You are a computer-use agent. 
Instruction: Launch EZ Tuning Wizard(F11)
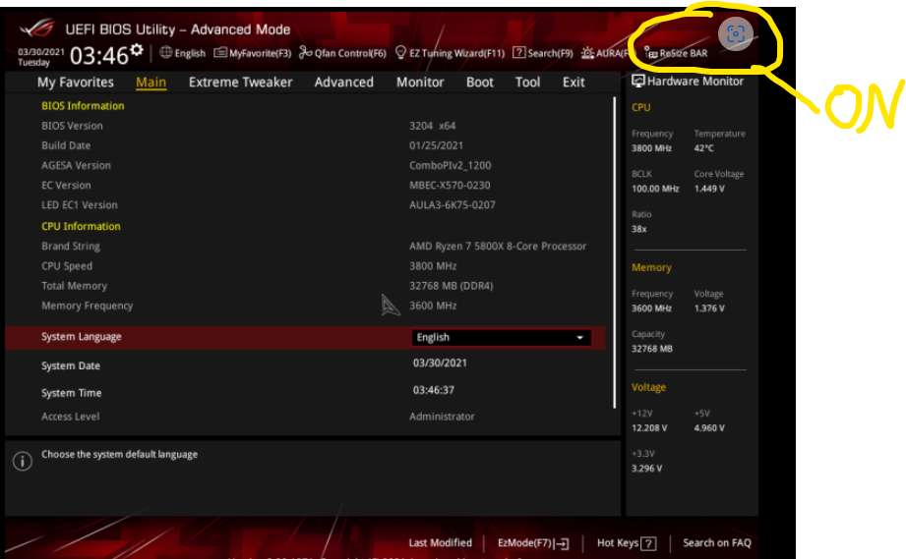point(450,53)
